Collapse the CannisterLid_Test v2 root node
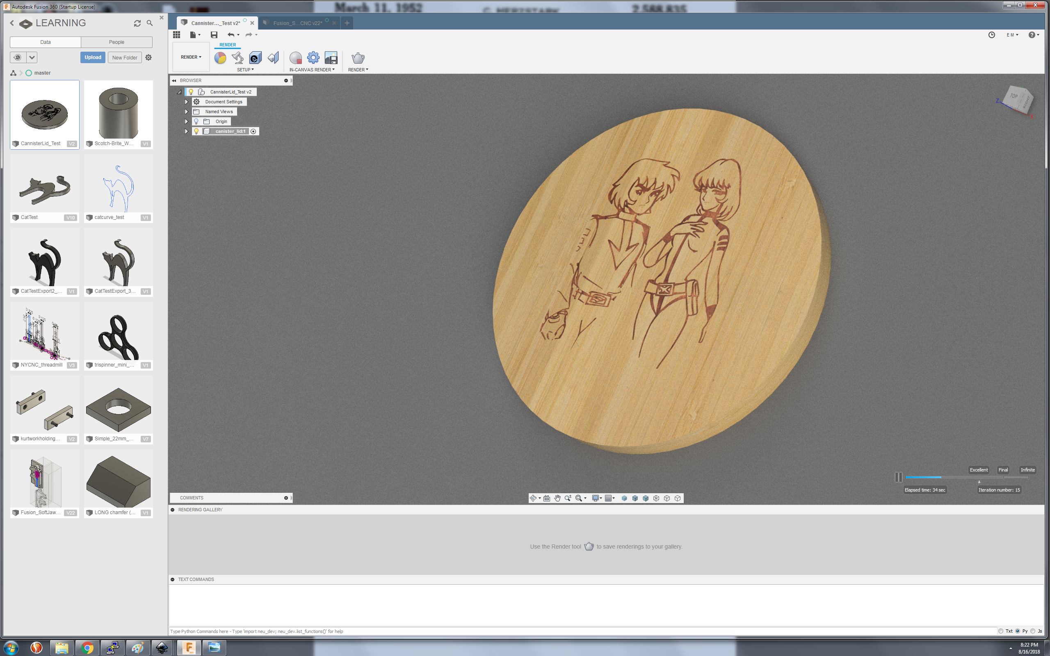The height and width of the screenshot is (656, 1050). tap(179, 92)
